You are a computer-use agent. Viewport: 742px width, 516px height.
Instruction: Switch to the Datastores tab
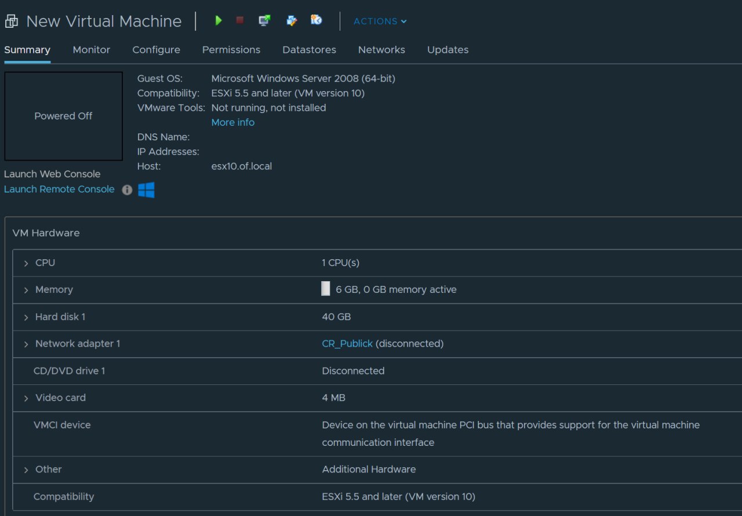[x=310, y=50]
